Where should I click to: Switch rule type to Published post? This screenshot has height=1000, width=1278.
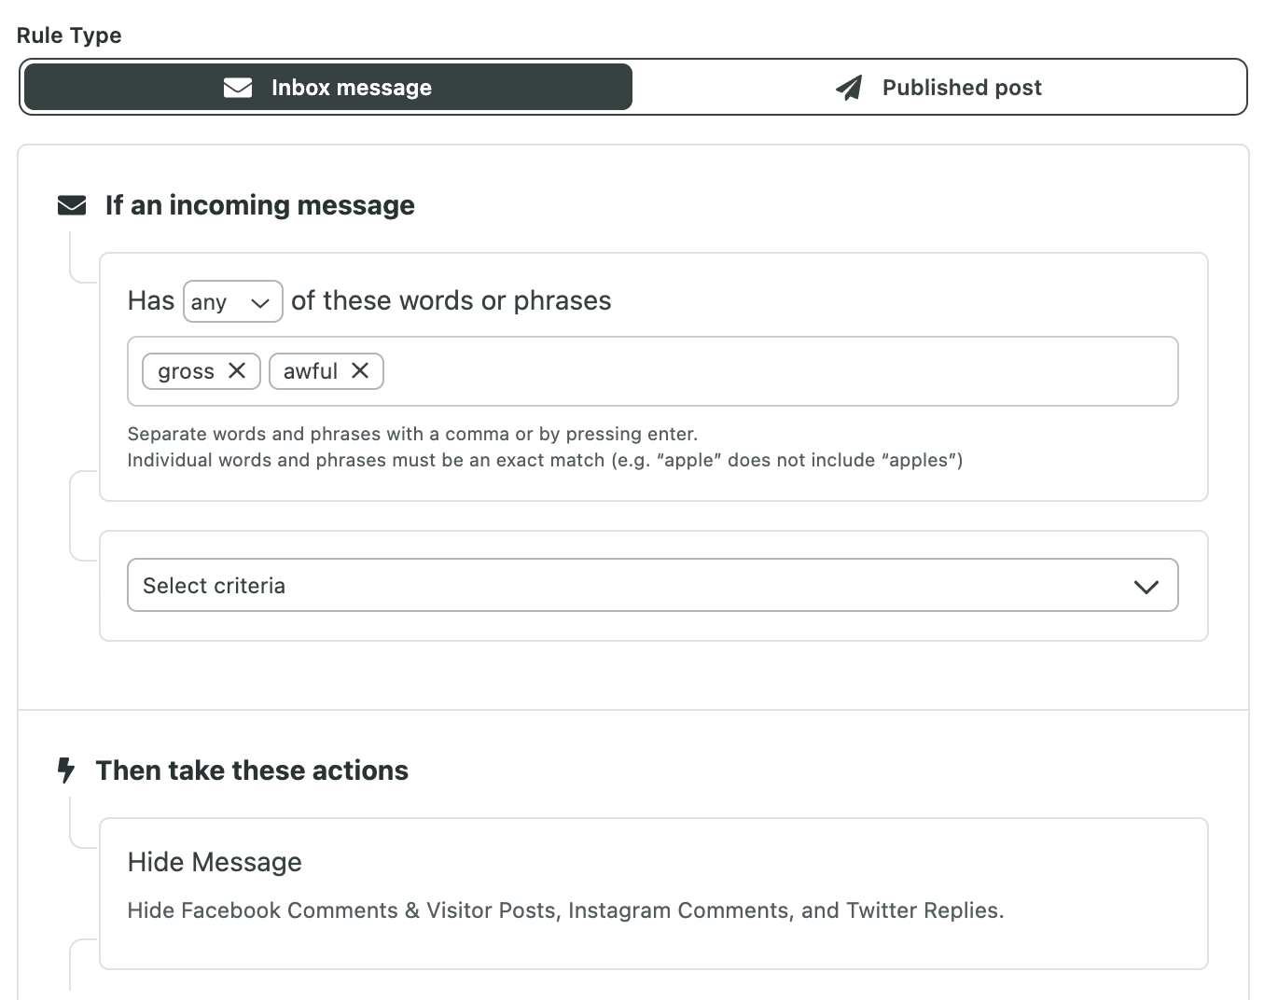(938, 87)
